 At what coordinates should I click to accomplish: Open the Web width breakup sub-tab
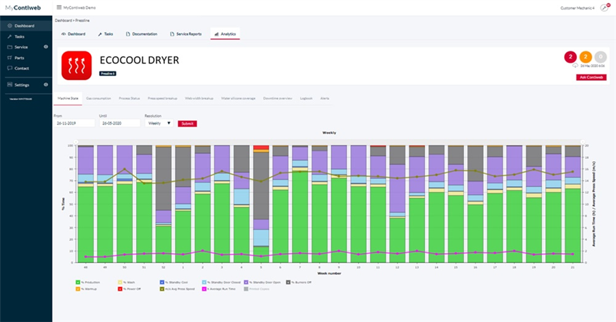point(199,98)
